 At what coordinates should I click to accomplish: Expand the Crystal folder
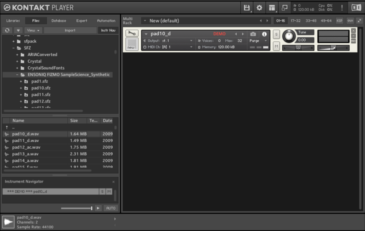click(17, 61)
